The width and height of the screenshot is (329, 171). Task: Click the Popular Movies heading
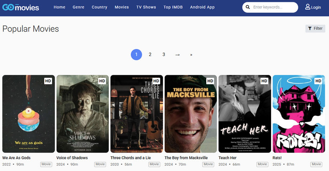point(31,29)
